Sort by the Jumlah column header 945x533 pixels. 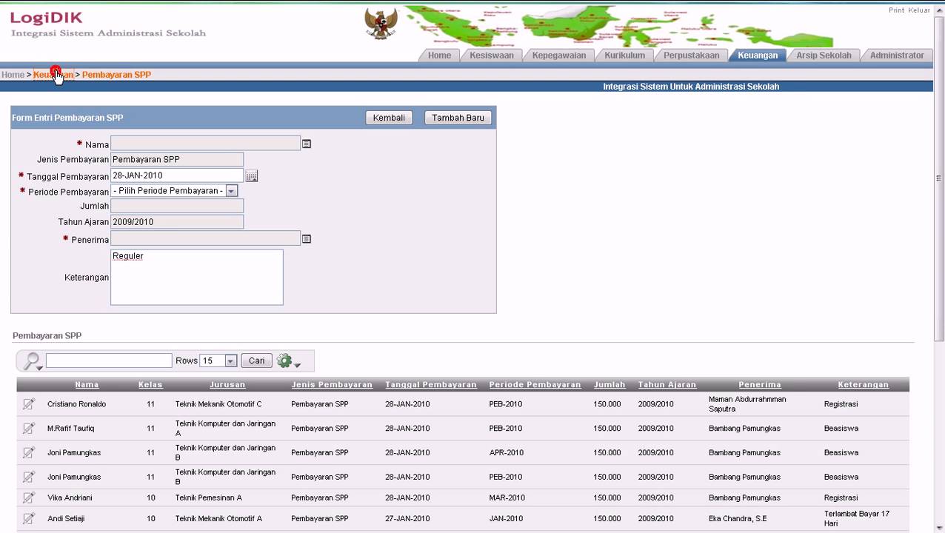pyautogui.click(x=610, y=385)
